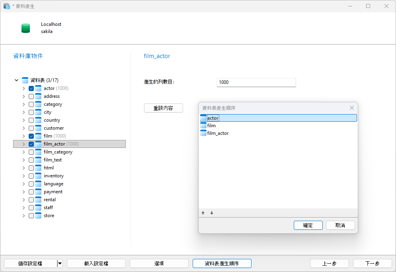Click the country table icon in the tree
This screenshot has height=272, width=396.
pyautogui.click(x=38, y=120)
